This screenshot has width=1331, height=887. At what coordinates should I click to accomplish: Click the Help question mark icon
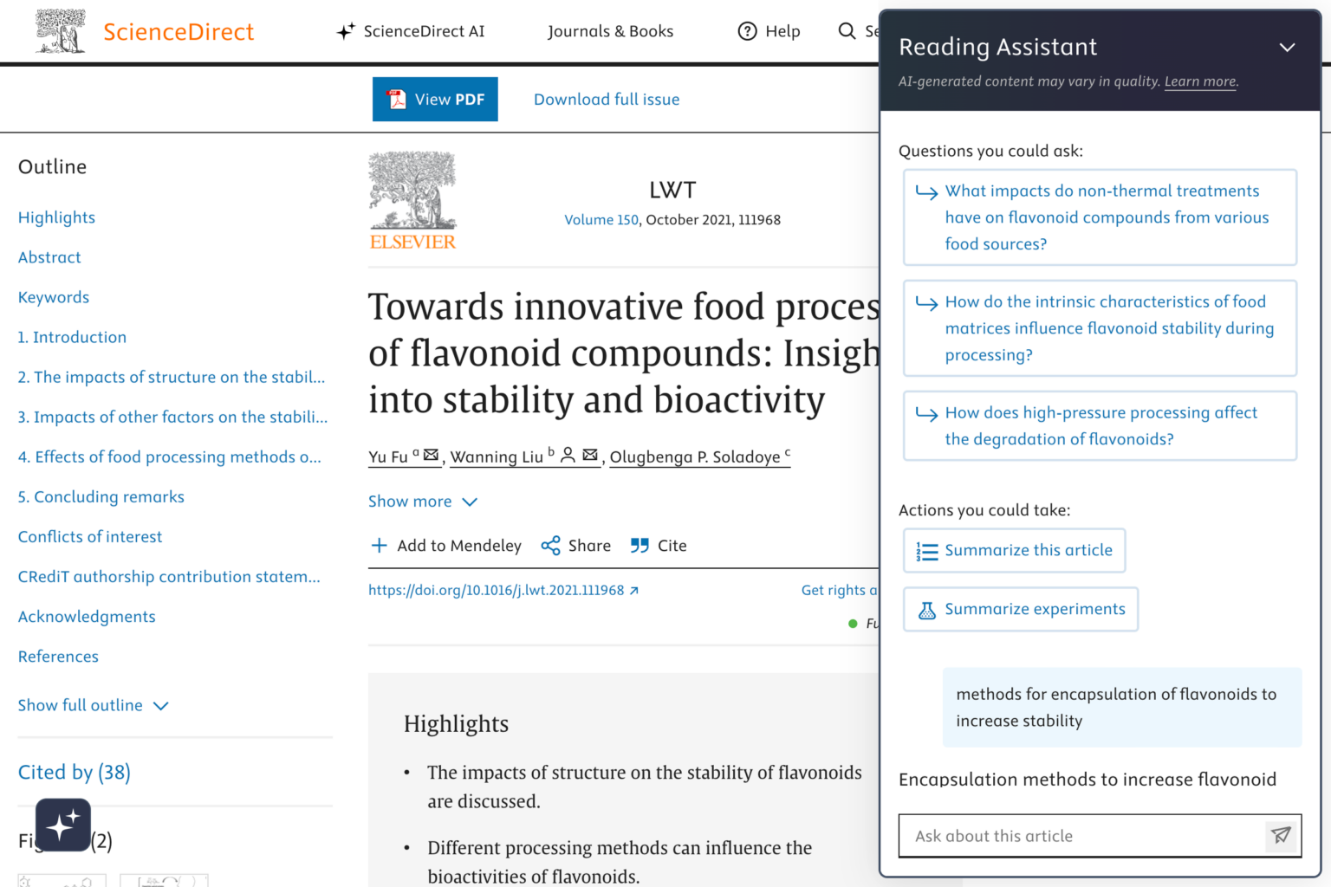click(747, 31)
